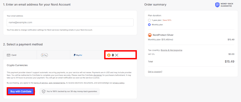The image size is (241, 102).
Task: Open the auto-renewal terms link
Action: pos(57,83)
